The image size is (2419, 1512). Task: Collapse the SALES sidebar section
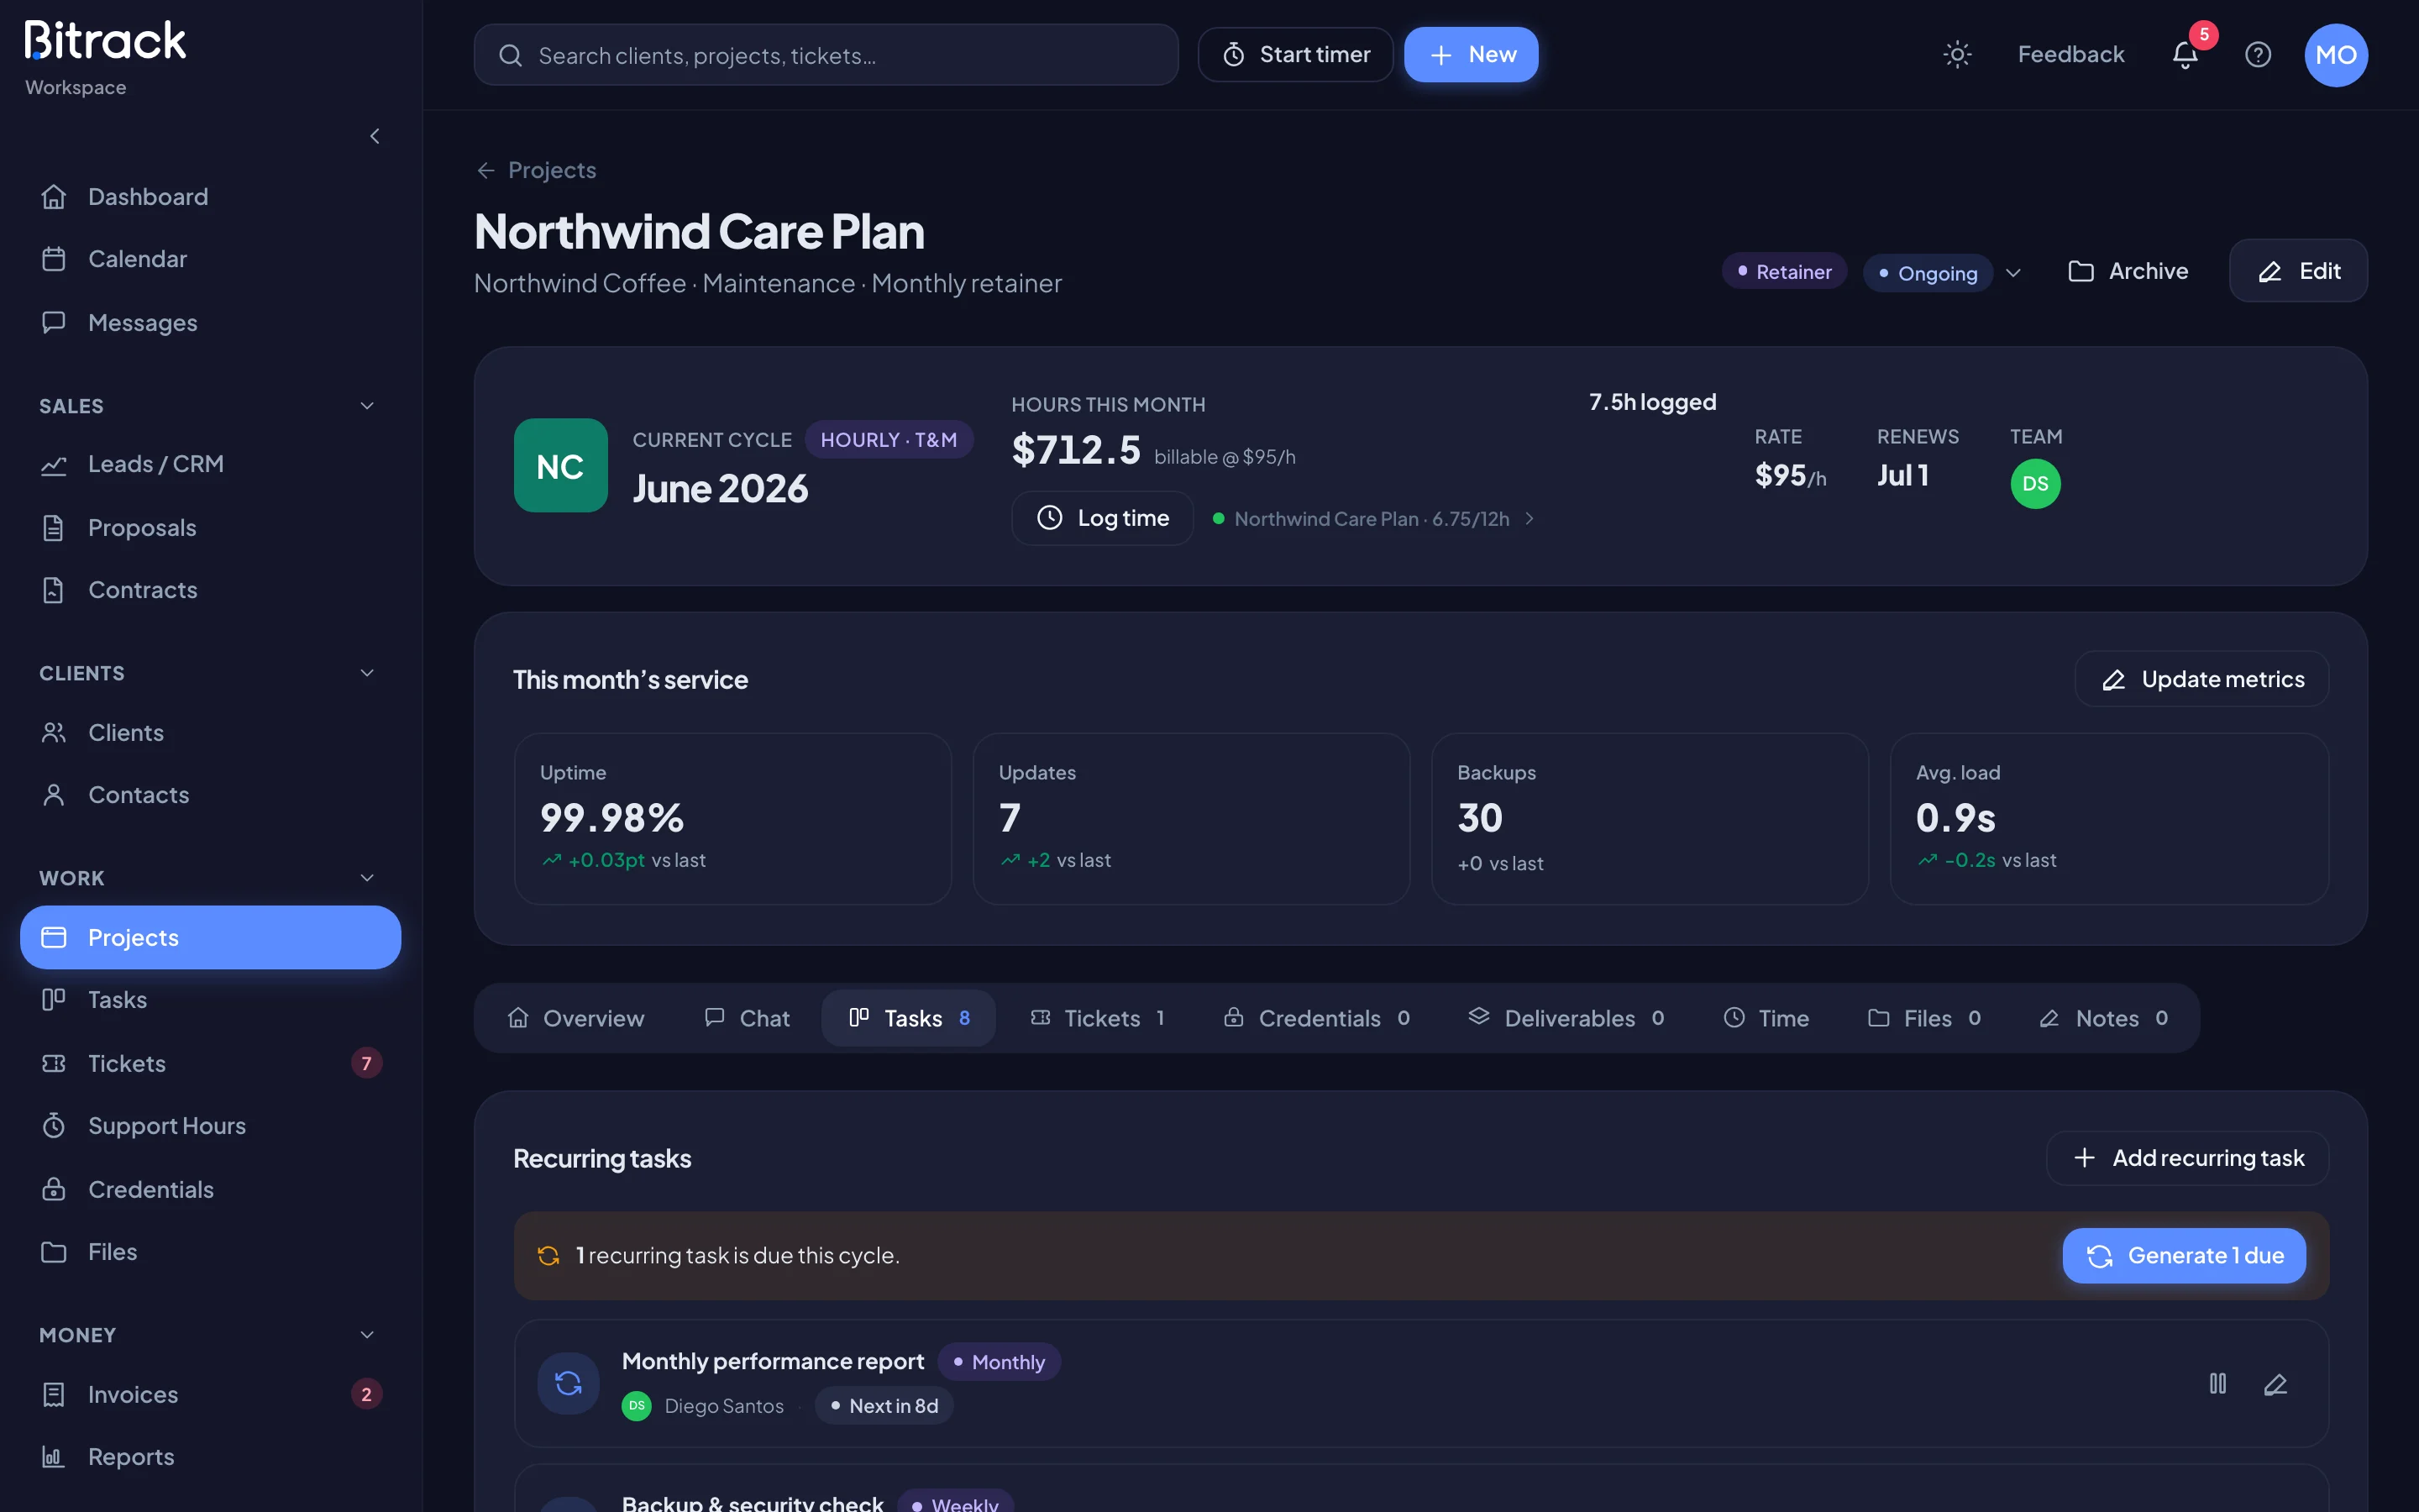tap(367, 406)
